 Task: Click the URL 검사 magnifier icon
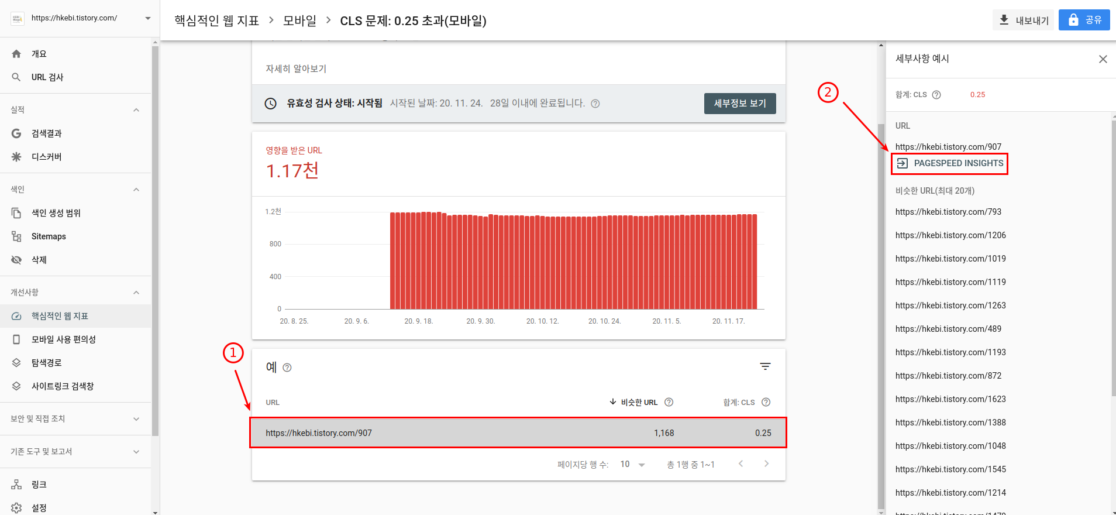point(16,77)
